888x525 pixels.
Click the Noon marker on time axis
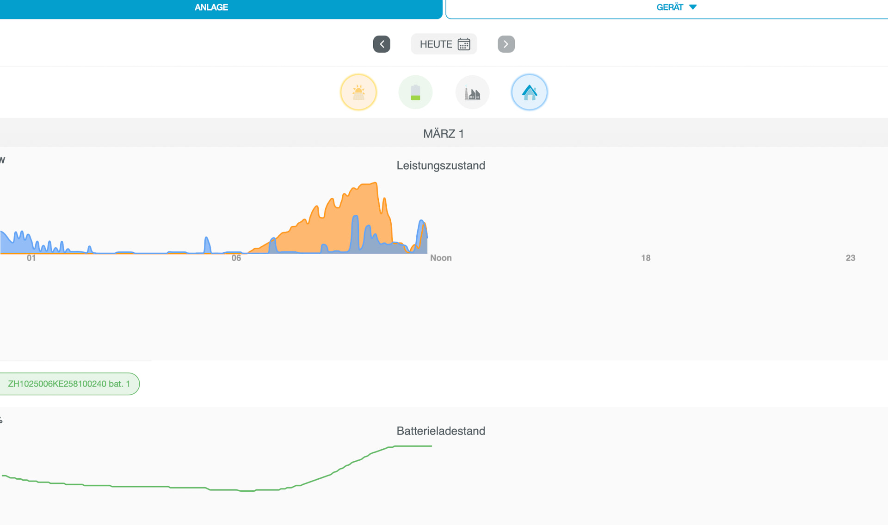(x=441, y=258)
